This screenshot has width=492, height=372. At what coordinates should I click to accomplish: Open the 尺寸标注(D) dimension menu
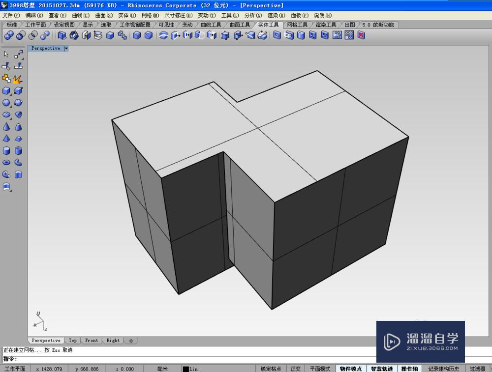pos(179,15)
